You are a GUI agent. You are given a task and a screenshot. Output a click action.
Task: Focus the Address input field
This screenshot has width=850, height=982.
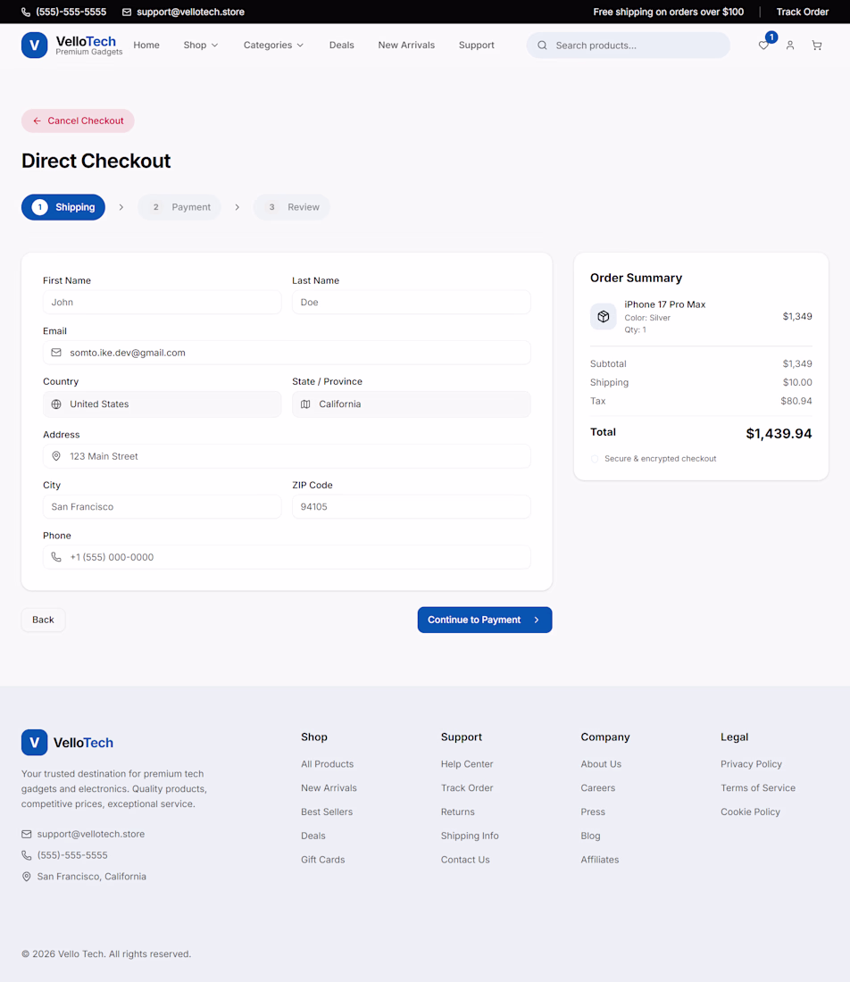point(287,456)
